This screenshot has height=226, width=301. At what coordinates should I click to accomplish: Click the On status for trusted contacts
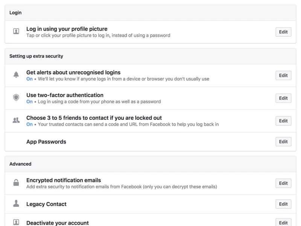pyautogui.click(x=30, y=124)
